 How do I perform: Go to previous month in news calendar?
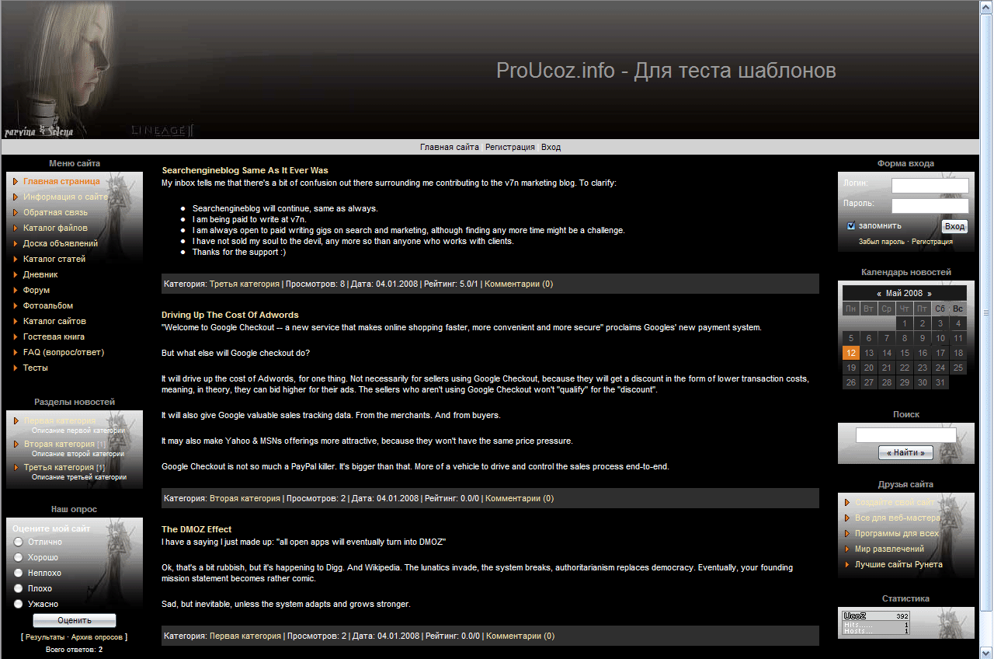coord(878,294)
